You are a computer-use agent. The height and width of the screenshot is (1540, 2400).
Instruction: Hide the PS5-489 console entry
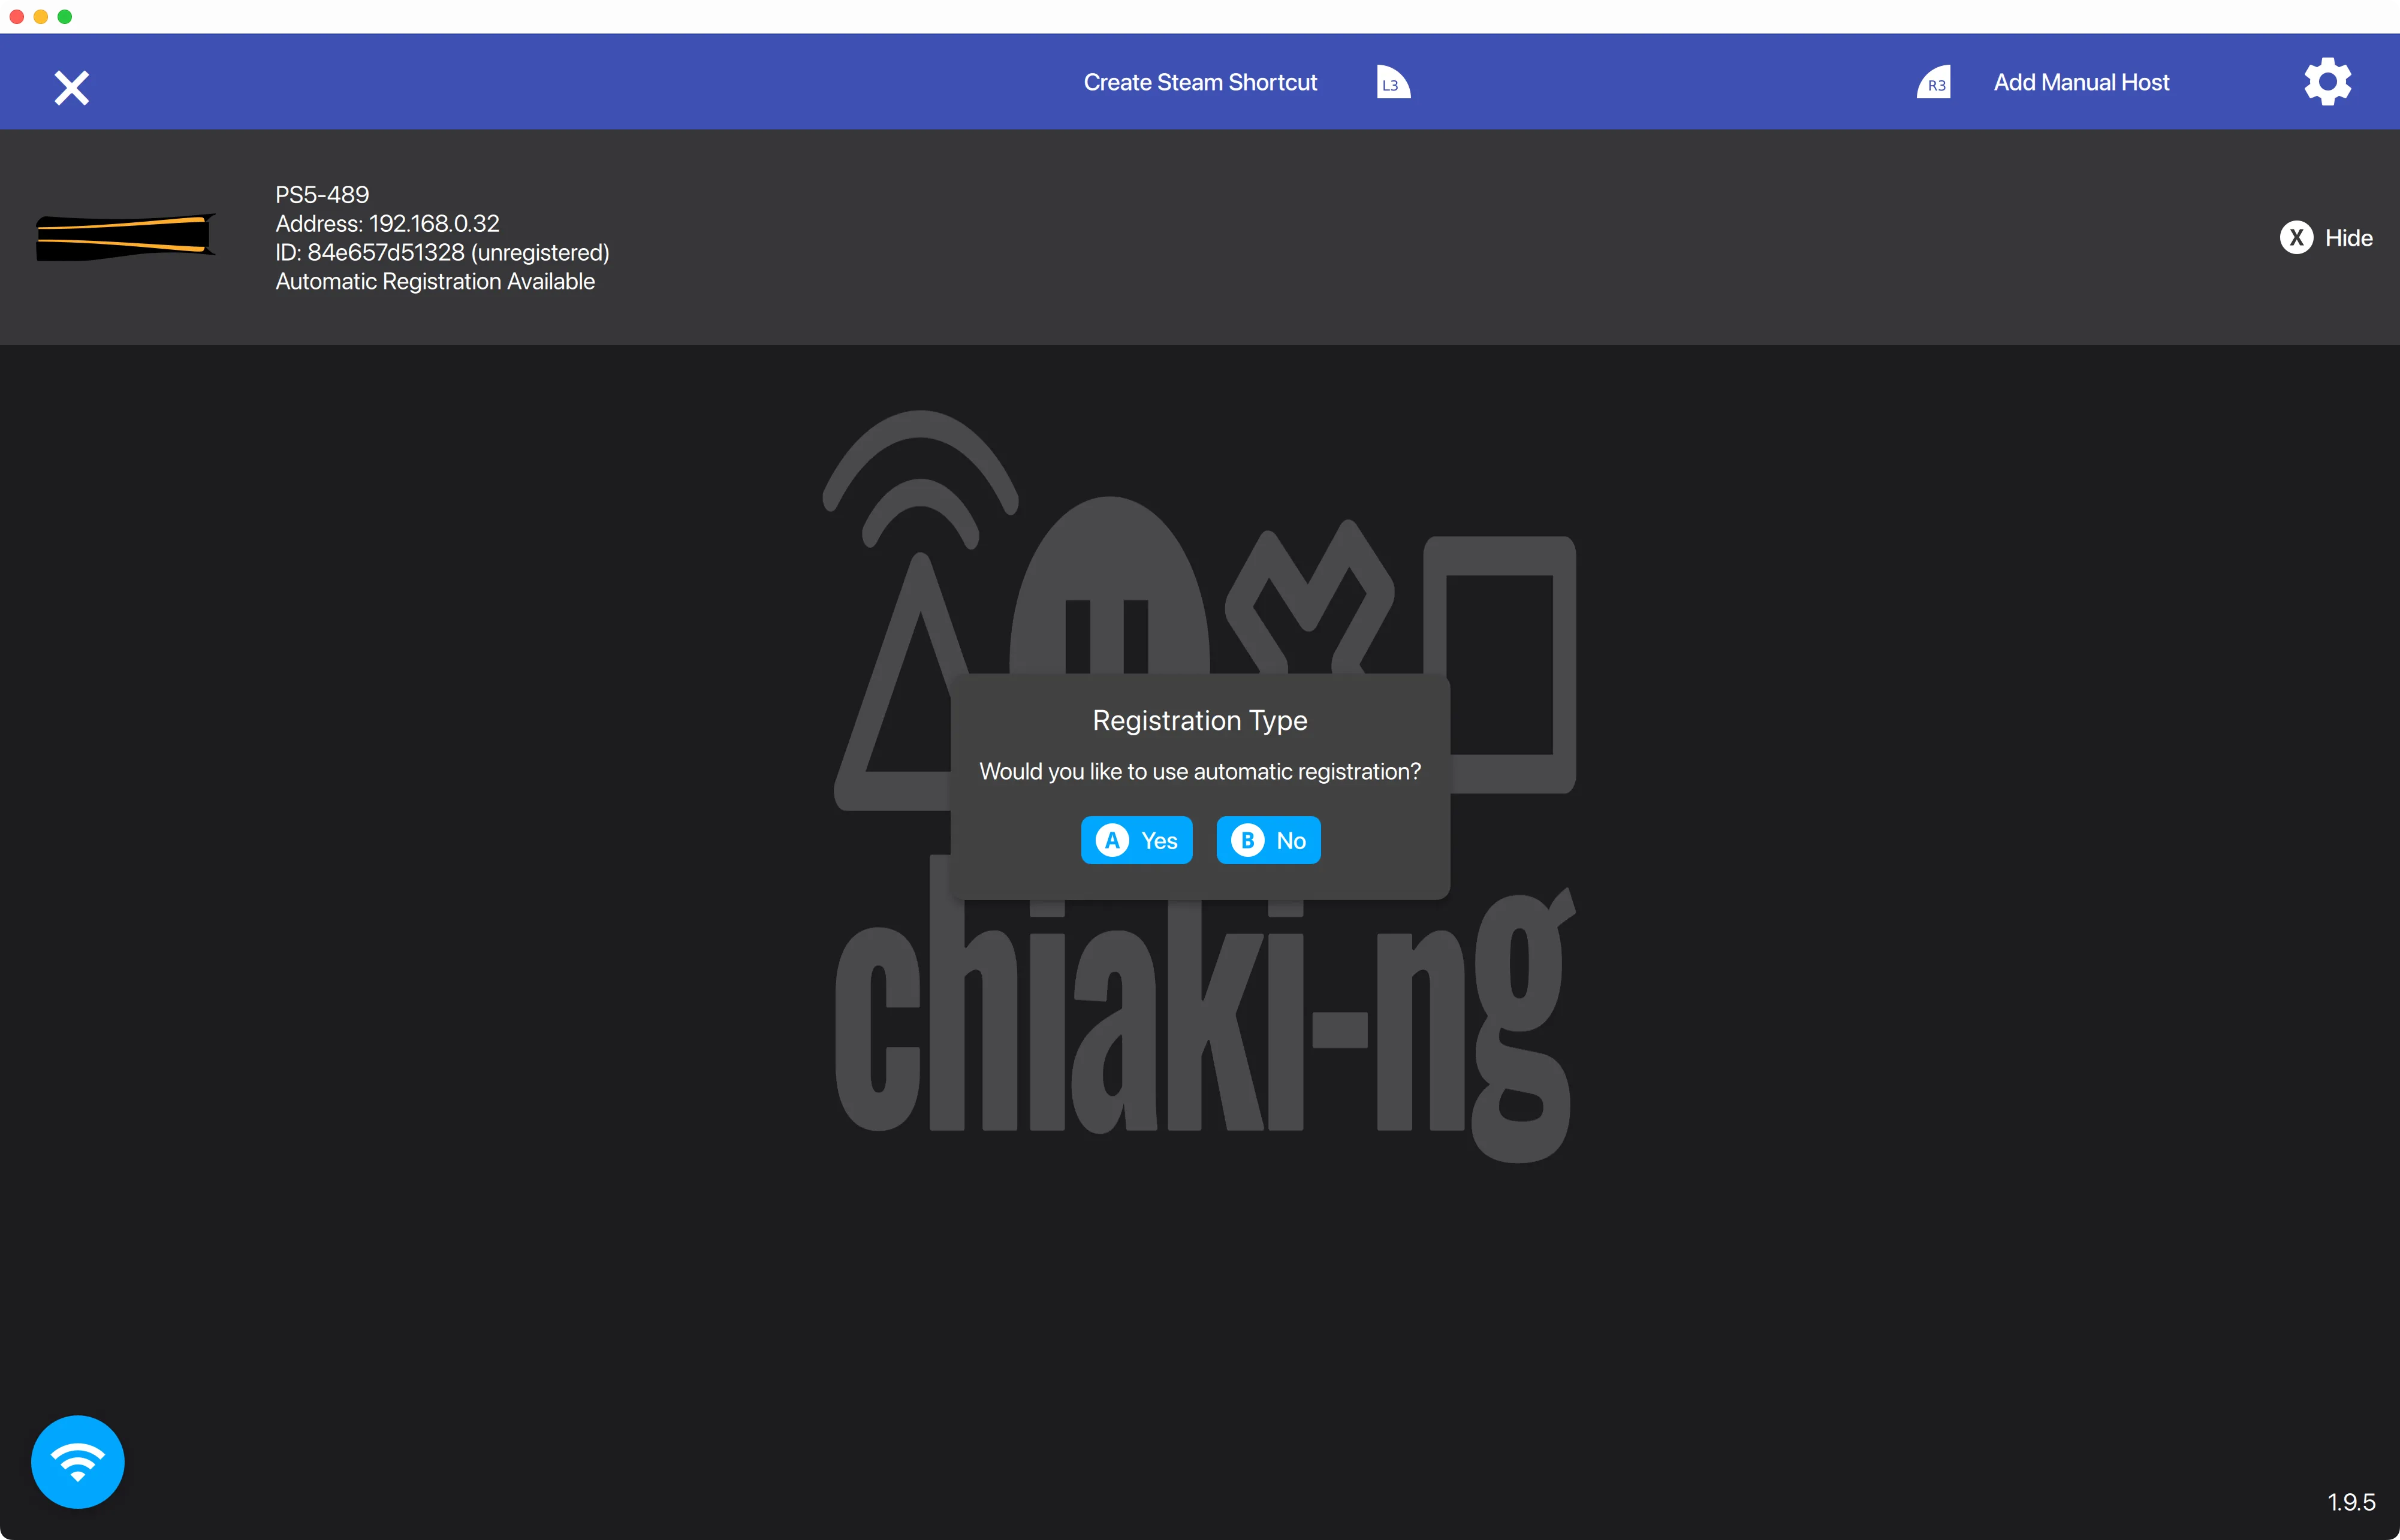click(x=2348, y=238)
